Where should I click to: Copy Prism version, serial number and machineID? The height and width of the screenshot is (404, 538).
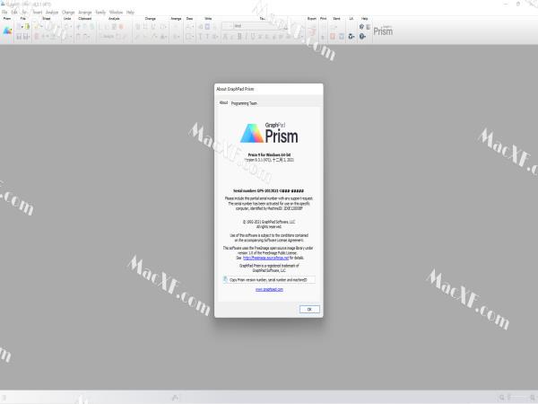269,279
